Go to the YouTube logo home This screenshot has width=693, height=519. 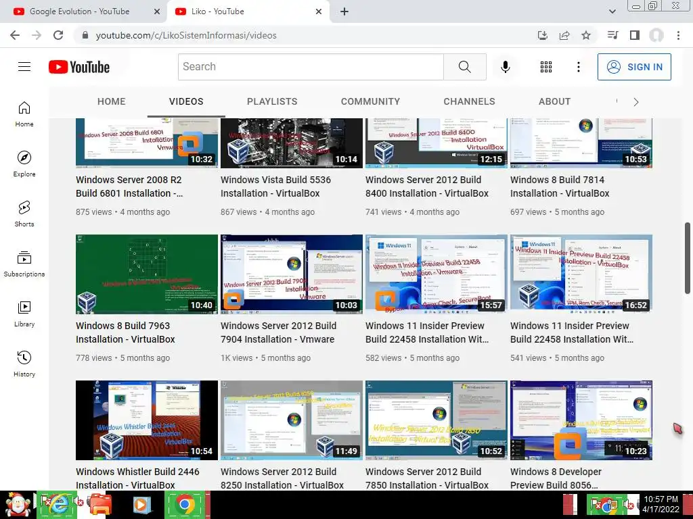[x=79, y=67]
